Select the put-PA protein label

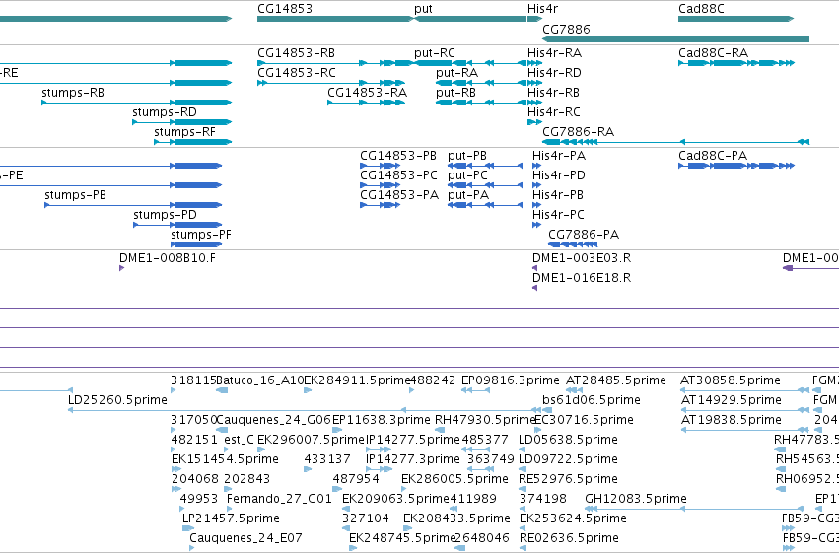click(468, 196)
